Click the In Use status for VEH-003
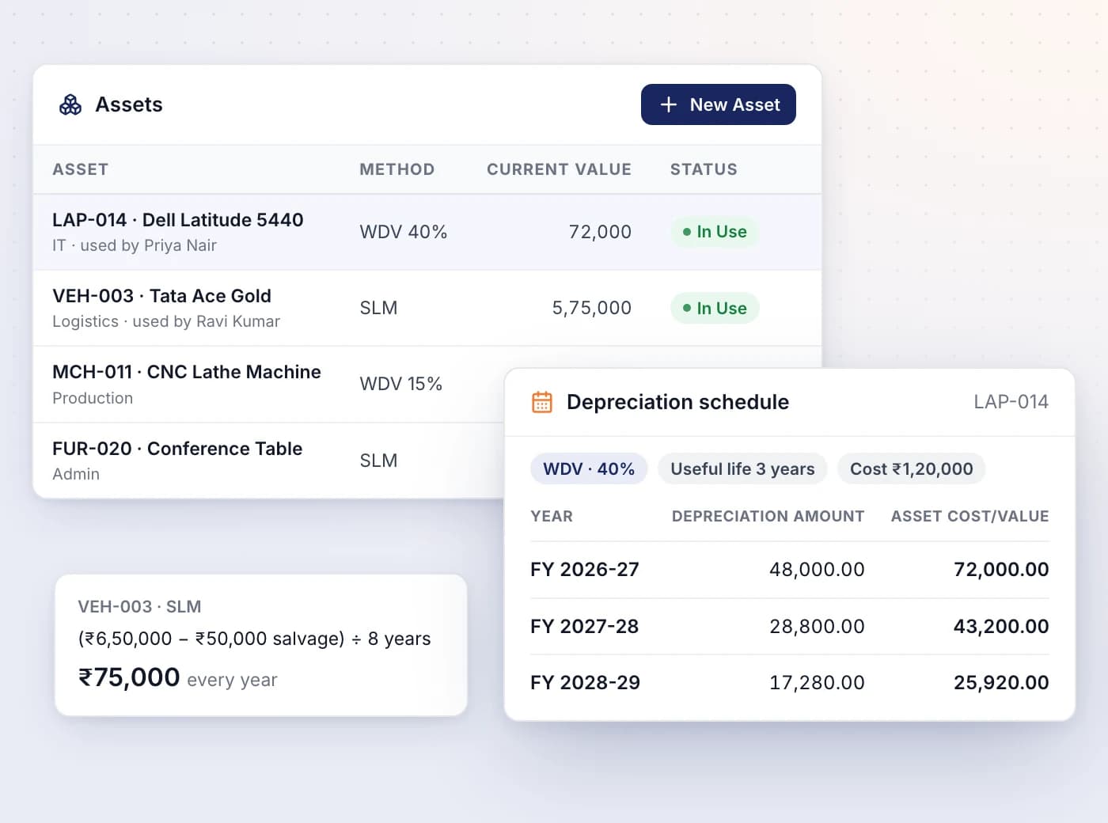 [715, 308]
